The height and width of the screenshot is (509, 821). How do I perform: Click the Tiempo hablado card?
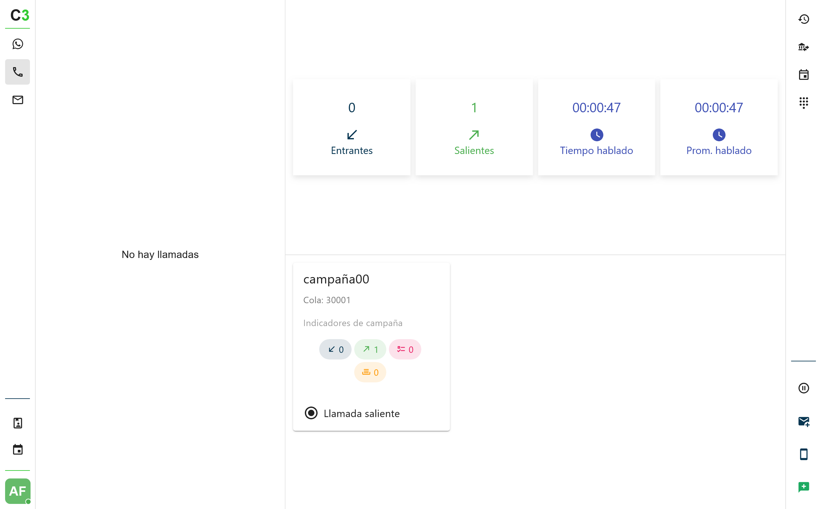pos(596,127)
